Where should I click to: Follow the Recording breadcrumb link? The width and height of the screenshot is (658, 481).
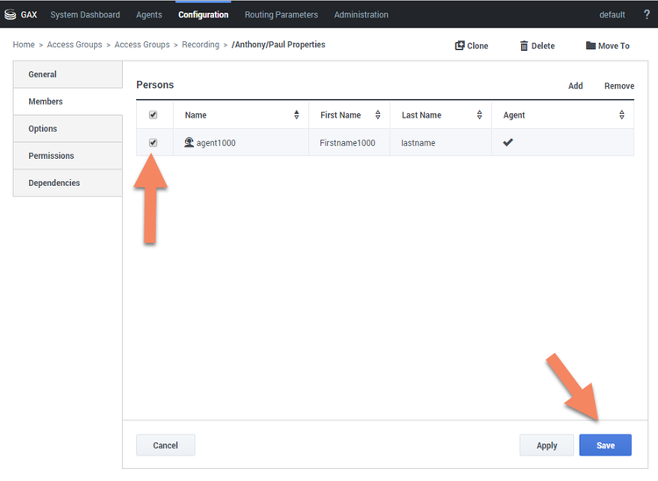(x=200, y=45)
